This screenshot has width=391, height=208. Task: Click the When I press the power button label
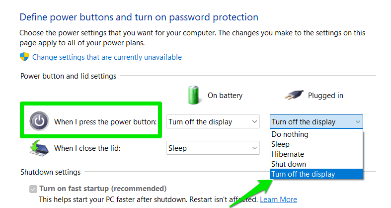click(105, 121)
